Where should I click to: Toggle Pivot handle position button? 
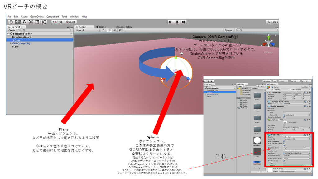pyautogui.click(x=57, y=22)
